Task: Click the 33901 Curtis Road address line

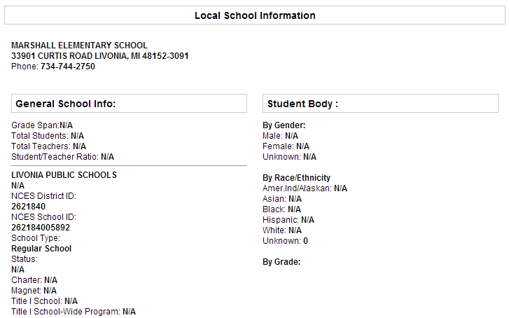Action: tap(100, 56)
